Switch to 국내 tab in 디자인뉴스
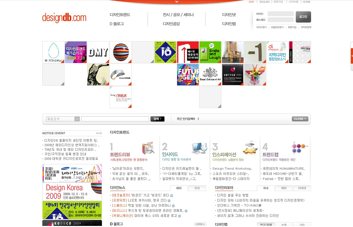The width and height of the screenshot is (353, 227). click(x=197, y=188)
